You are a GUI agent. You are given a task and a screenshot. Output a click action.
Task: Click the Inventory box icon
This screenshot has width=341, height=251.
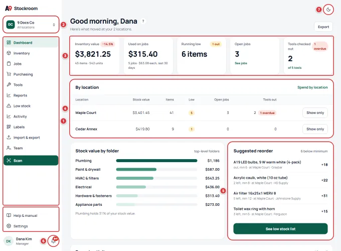click(x=9, y=53)
